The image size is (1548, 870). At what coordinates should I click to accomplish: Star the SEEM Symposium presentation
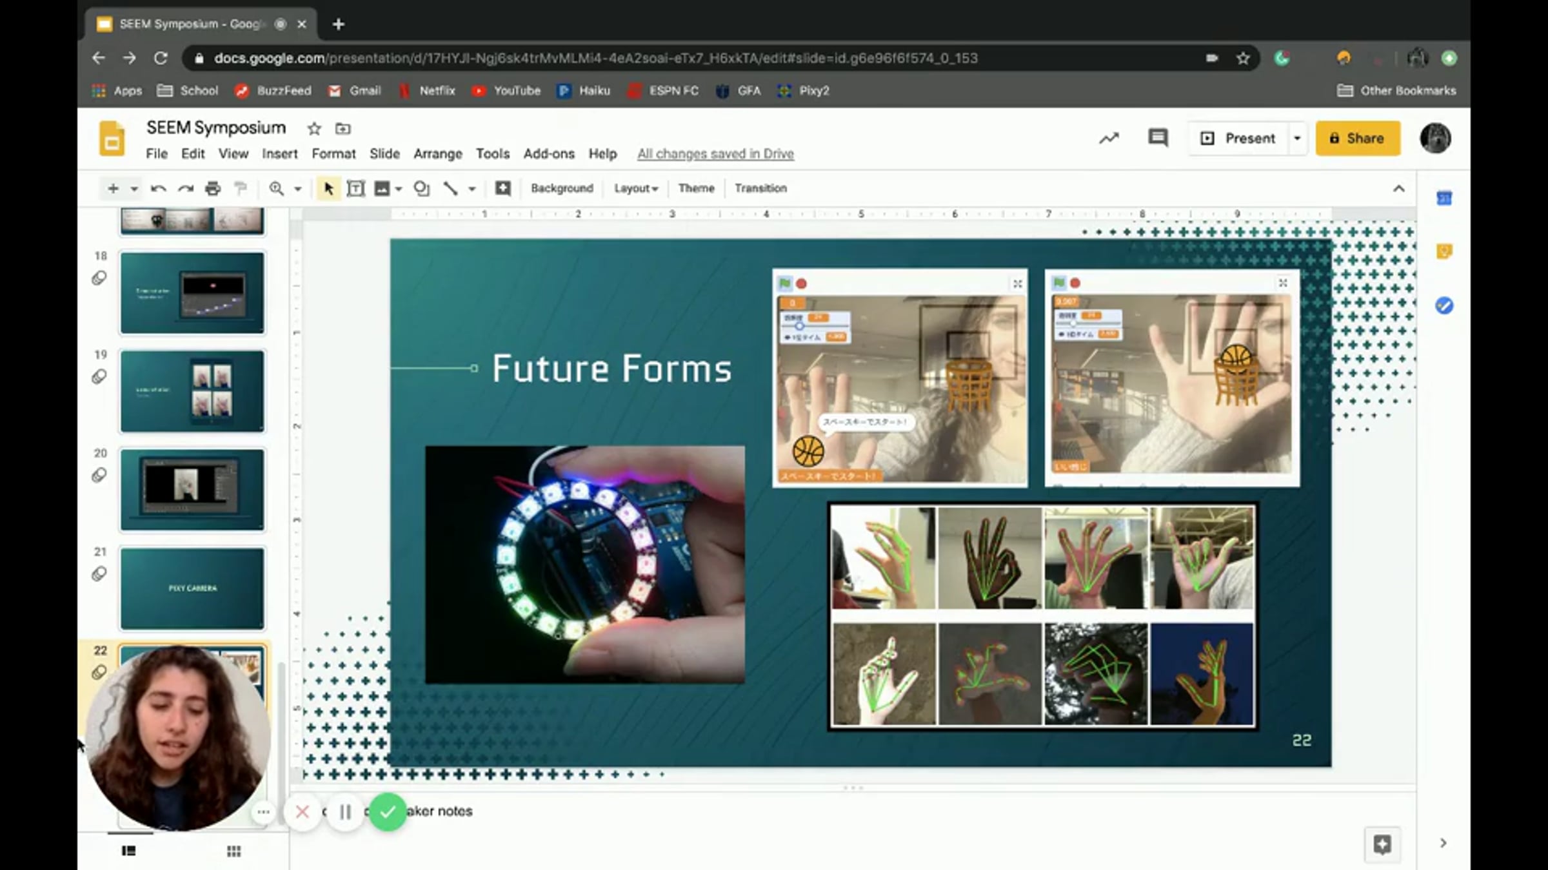click(x=314, y=128)
